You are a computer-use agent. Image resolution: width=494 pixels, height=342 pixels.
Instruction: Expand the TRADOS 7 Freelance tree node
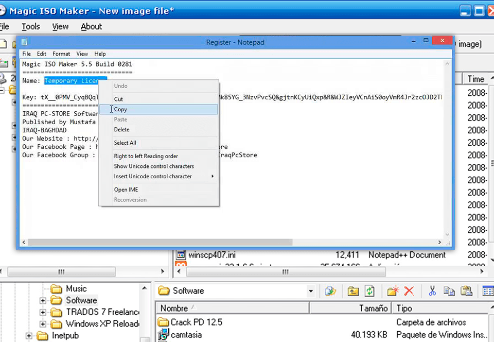coord(43,312)
